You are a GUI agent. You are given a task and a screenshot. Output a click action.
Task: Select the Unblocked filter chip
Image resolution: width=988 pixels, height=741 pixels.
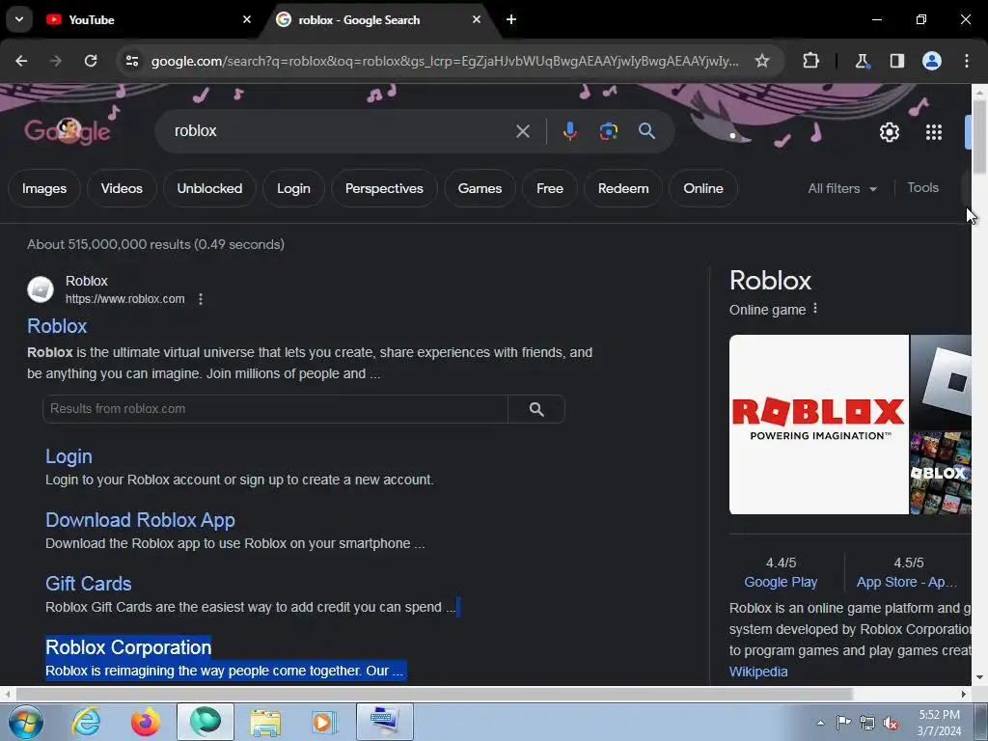coord(209,188)
